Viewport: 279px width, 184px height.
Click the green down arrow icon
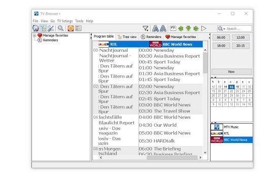click(188, 28)
